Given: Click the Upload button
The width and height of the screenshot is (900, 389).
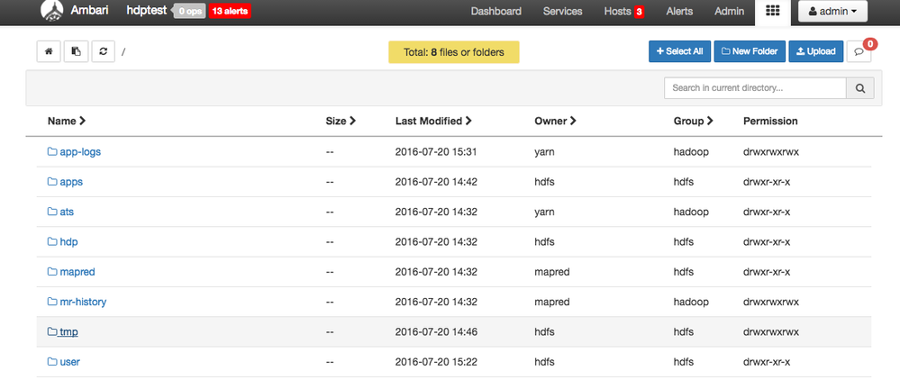Looking at the screenshot, I should coord(815,51).
